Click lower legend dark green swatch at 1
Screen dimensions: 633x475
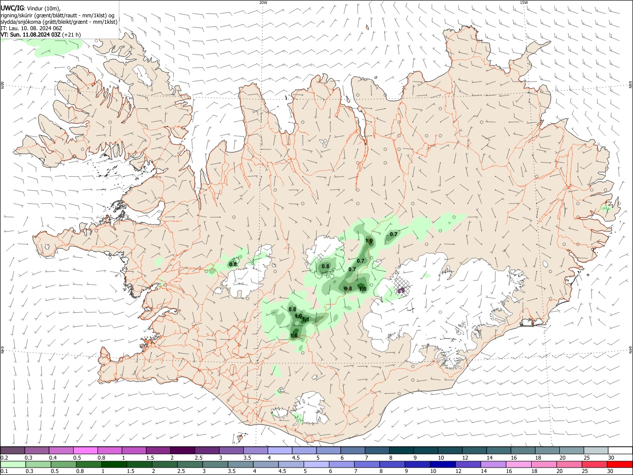(115, 464)
